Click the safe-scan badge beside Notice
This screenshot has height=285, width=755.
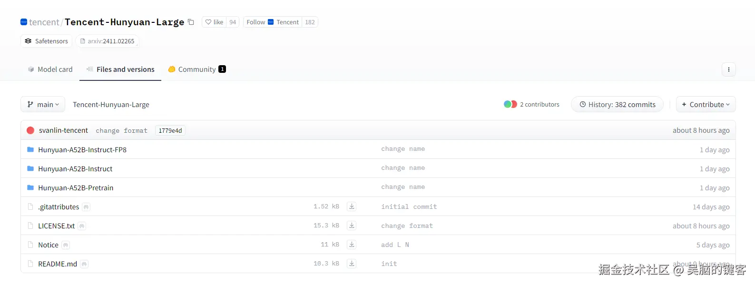coord(66,245)
